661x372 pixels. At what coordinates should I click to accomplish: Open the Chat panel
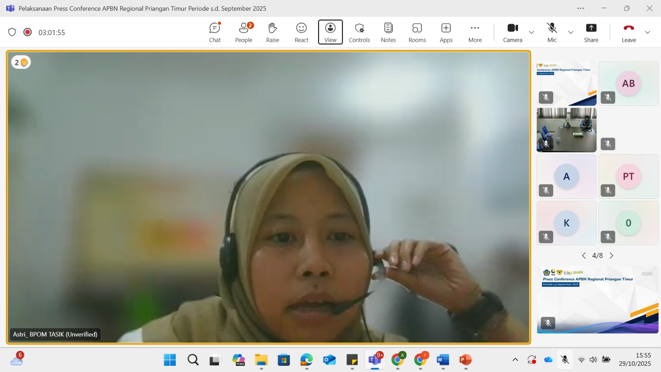point(215,32)
